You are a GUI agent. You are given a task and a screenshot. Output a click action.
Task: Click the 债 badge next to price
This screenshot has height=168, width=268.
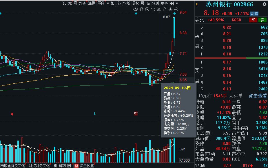(256, 14)
